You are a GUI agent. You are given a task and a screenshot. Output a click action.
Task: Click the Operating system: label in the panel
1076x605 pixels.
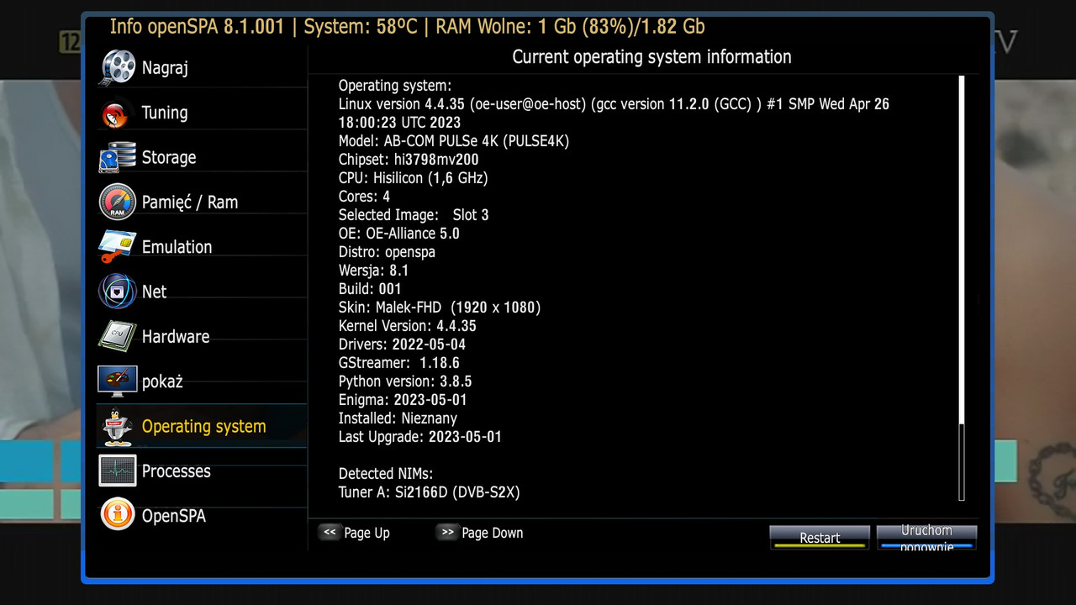pyautogui.click(x=395, y=86)
